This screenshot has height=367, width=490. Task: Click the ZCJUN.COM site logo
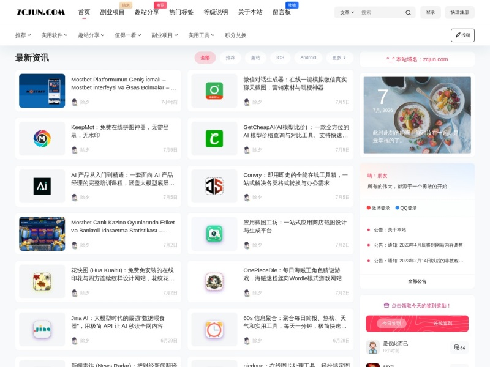[40, 12]
